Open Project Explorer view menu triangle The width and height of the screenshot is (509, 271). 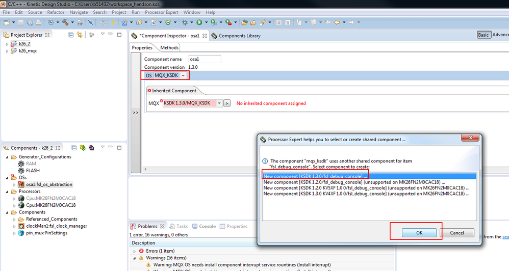click(103, 34)
